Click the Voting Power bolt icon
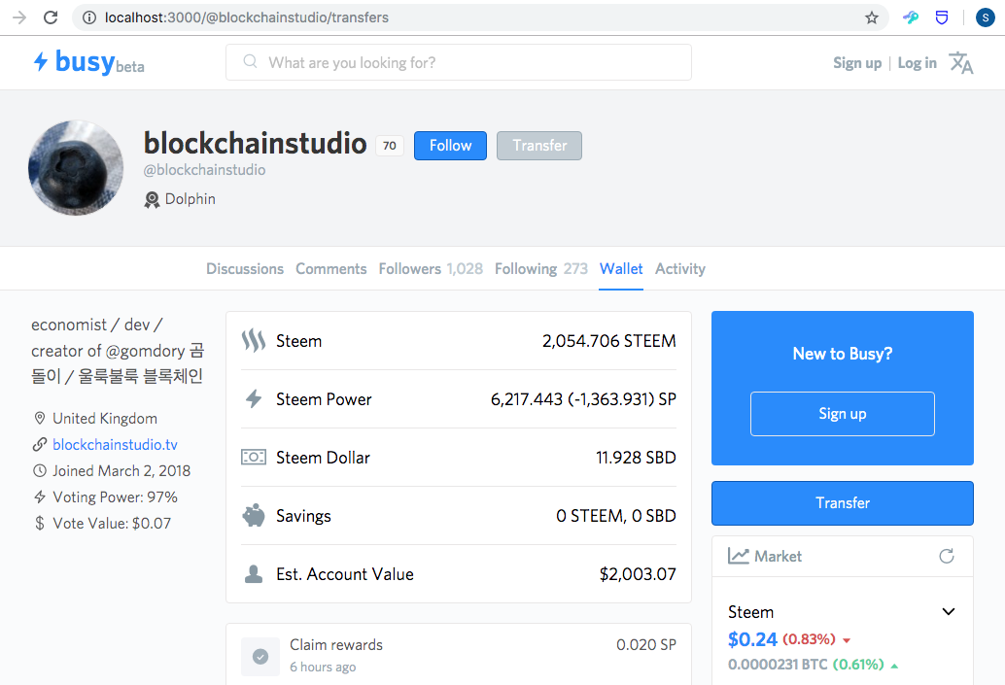The width and height of the screenshot is (1005, 685). [39, 497]
